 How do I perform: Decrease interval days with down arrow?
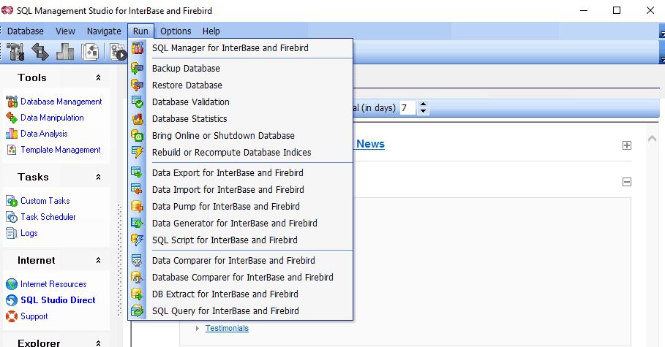coord(423,111)
